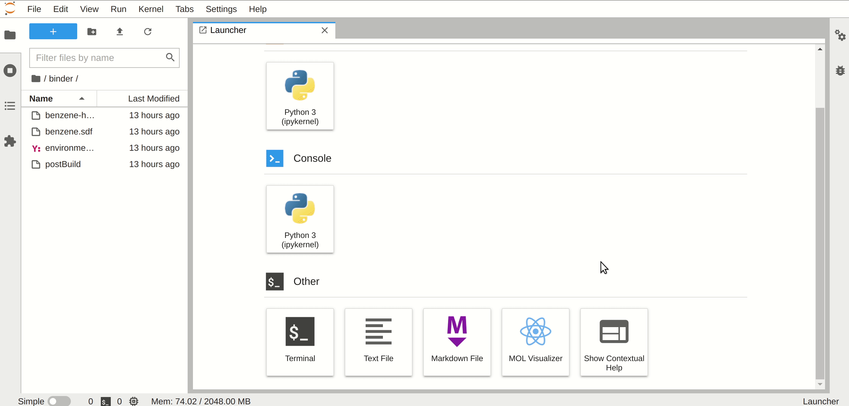Open Python 3 ipykernel notebook
849x406 pixels.
tap(300, 95)
